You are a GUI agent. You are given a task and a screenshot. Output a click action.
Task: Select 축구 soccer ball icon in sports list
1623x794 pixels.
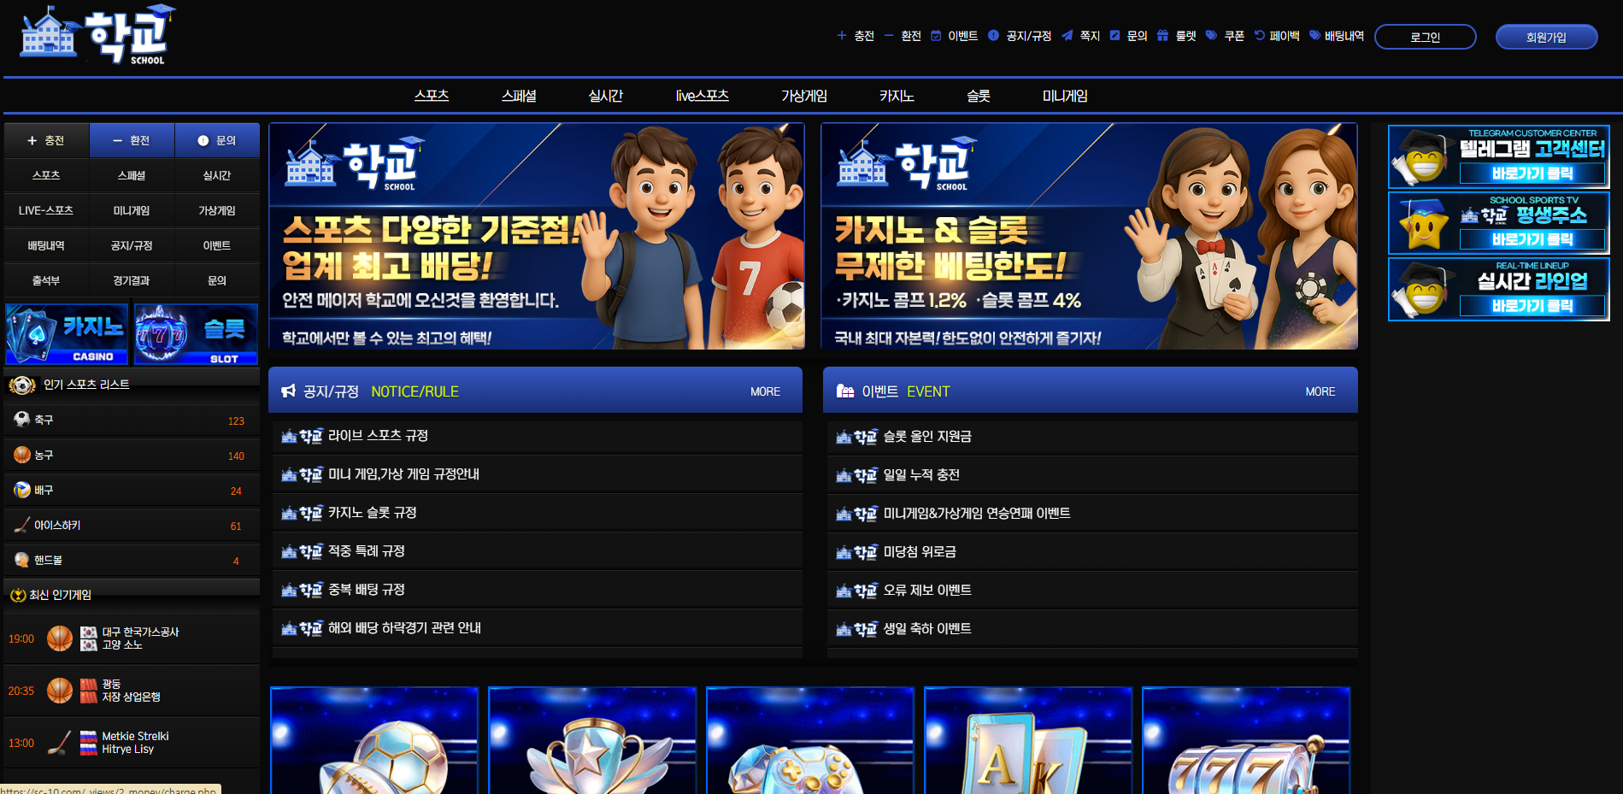click(x=22, y=420)
